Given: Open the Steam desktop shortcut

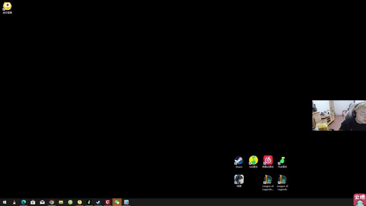Looking at the screenshot, I should [239, 161].
